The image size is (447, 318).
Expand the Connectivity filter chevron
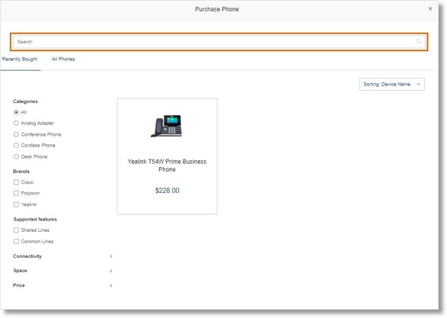click(x=111, y=256)
